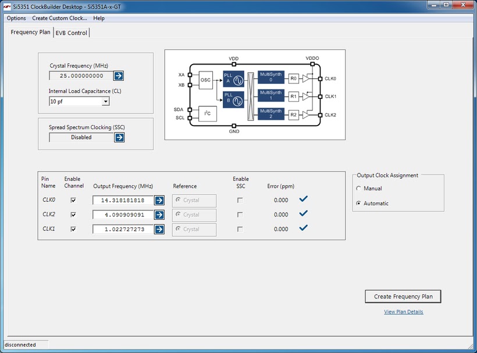The height and width of the screenshot is (353, 477).
Task: Toggle Enable SSC checkbox for CLK2
Action: point(240,215)
